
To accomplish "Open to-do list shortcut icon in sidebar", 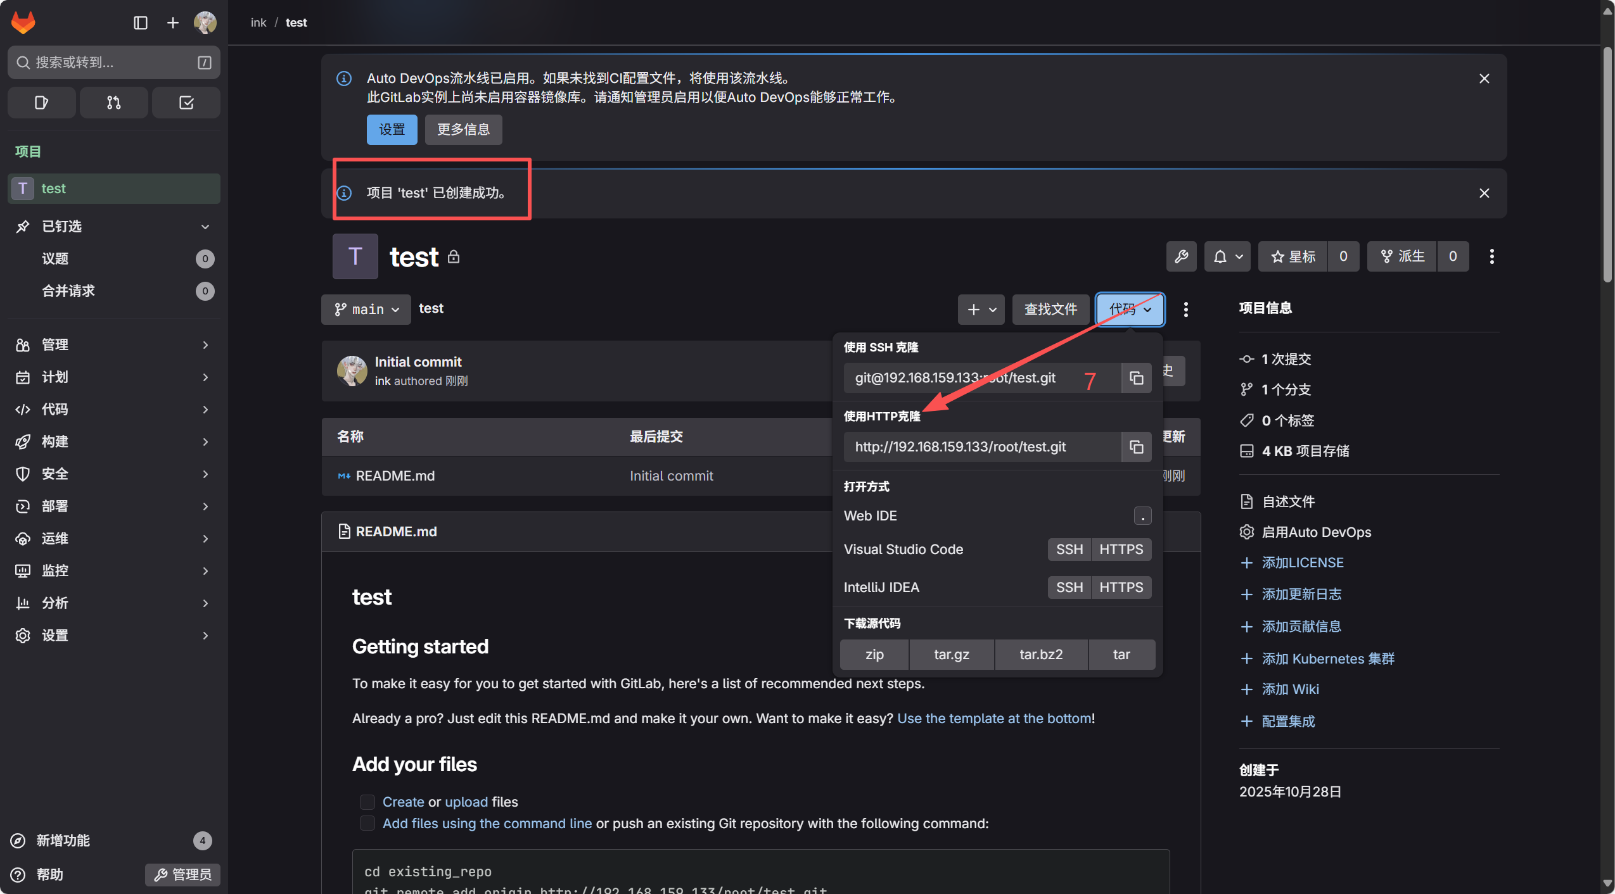I will [186, 103].
